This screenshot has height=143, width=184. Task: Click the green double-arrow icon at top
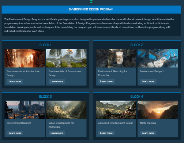(x=91, y=2)
